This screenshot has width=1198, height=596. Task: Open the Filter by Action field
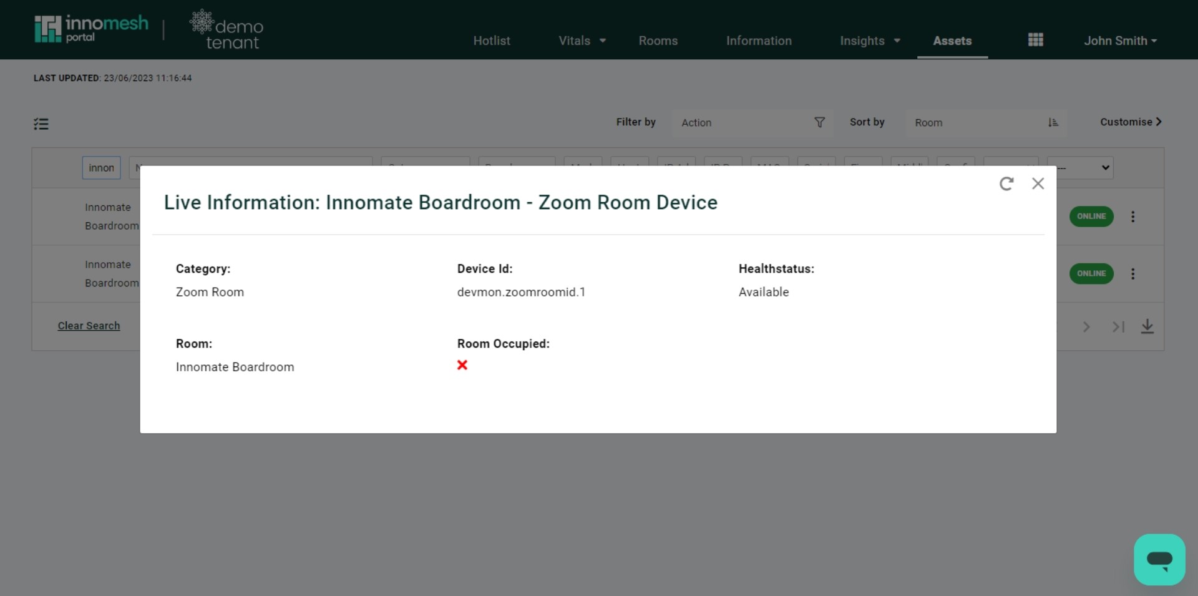pos(752,122)
